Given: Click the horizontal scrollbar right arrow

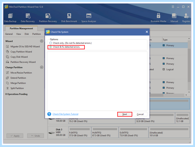Looking at the screenshot, I should (186, 95).
